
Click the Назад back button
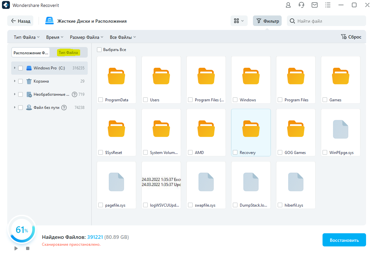point(21,21)
